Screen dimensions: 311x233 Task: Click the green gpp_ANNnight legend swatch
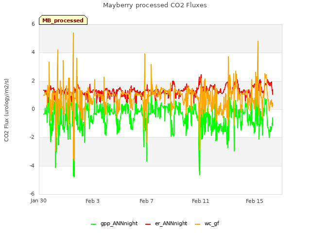94,224
